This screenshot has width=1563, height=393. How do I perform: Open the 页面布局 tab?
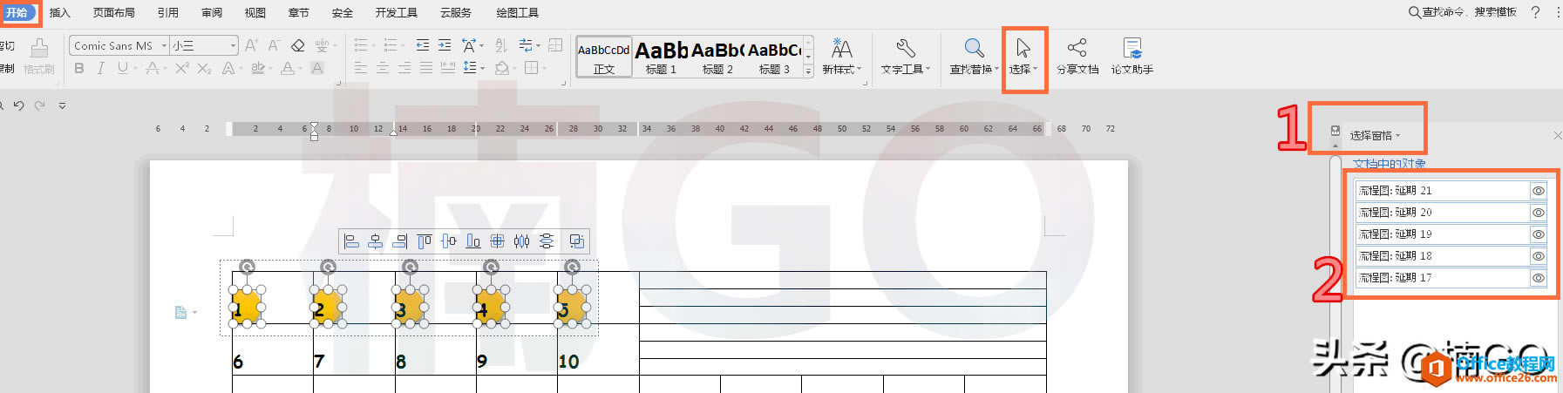(114, 12)
